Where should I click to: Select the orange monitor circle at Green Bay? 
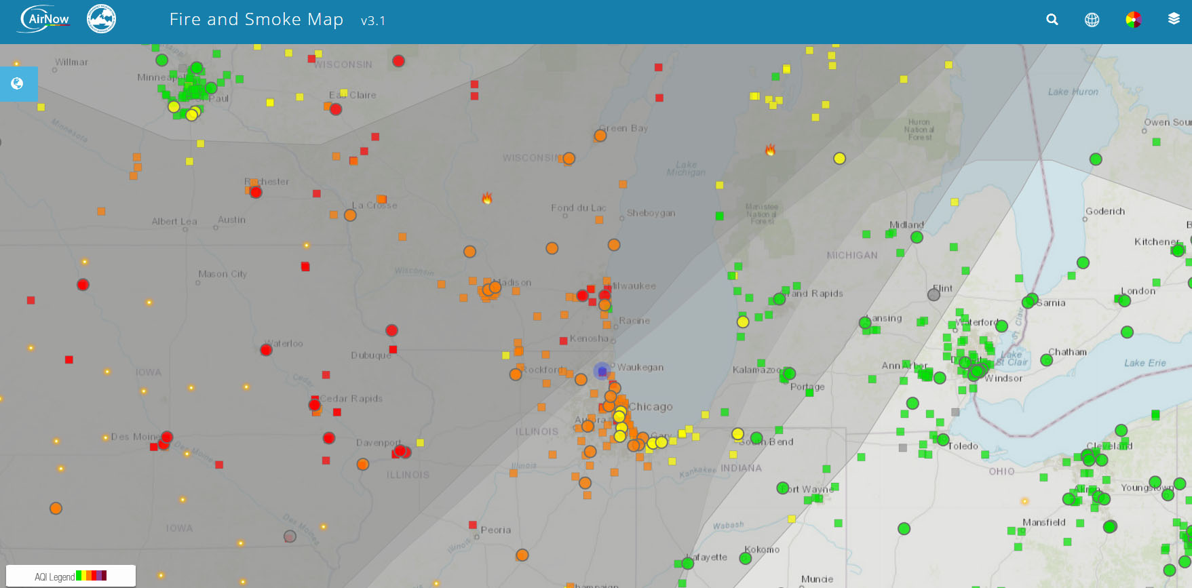(x=600, y=136)
